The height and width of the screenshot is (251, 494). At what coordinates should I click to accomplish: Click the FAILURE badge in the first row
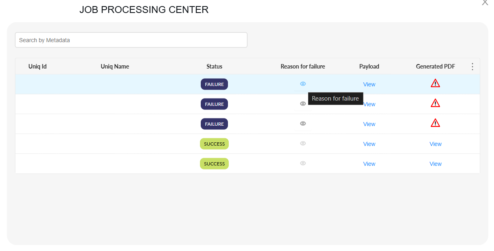pyautogui.click(x=214, y=84)
